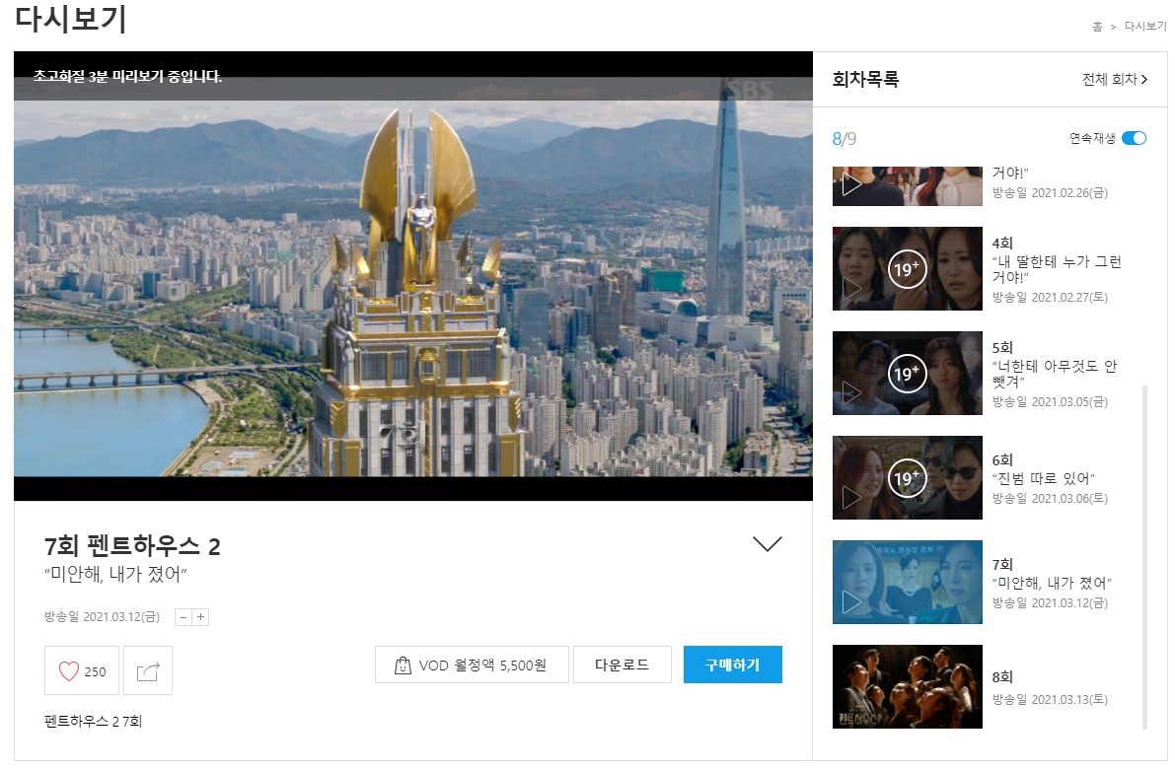Play episode 6회 thumbnail
Image resolution: width=1175 pixels, height=771 pixels.
907,477
